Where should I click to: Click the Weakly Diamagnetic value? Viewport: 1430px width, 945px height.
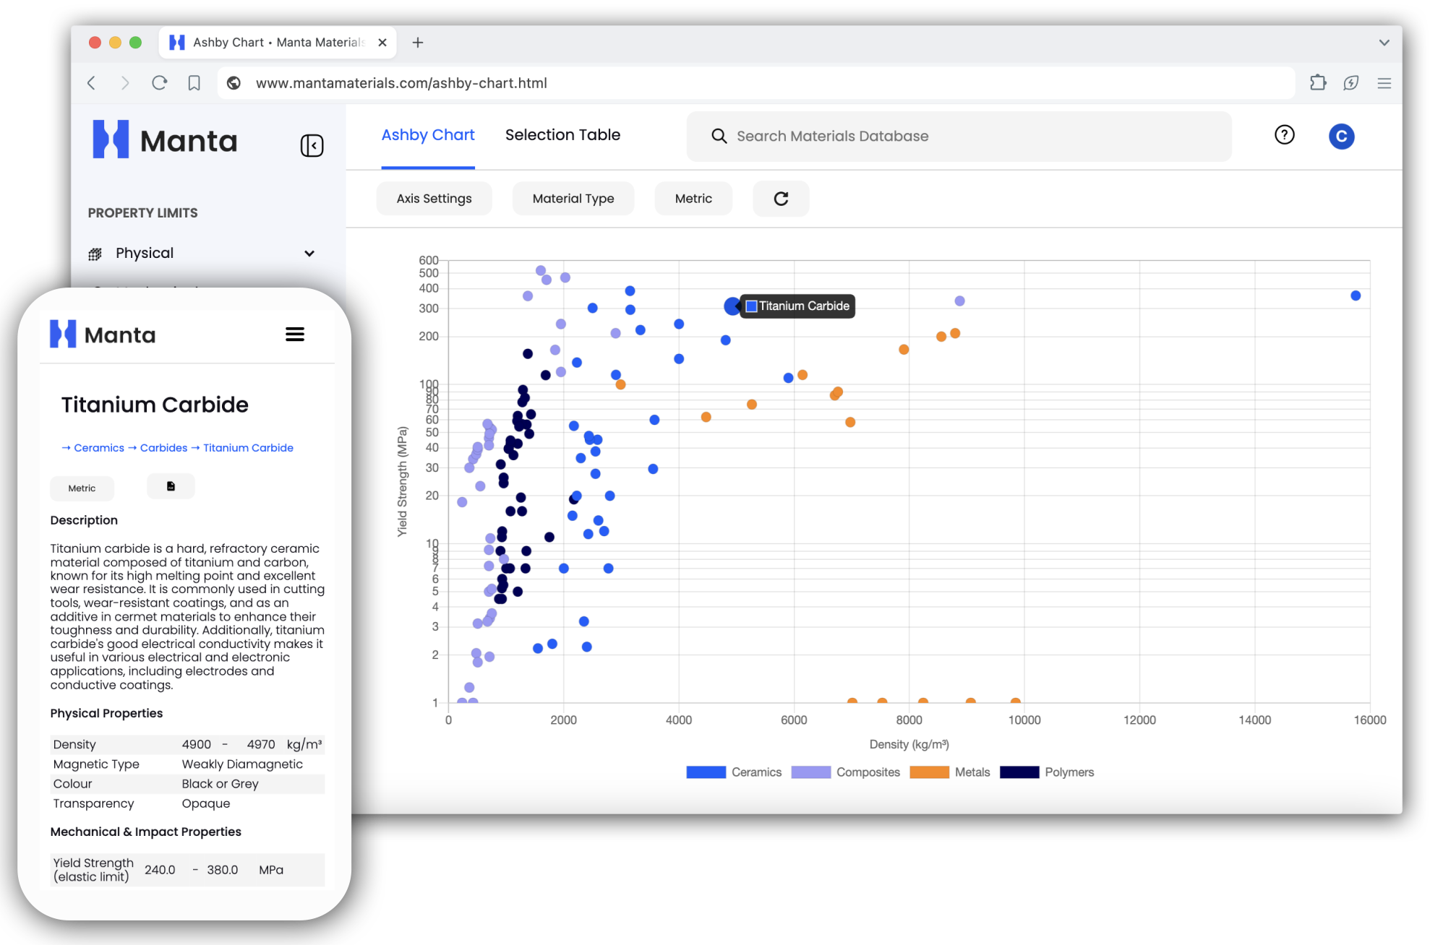coord(242,764)
